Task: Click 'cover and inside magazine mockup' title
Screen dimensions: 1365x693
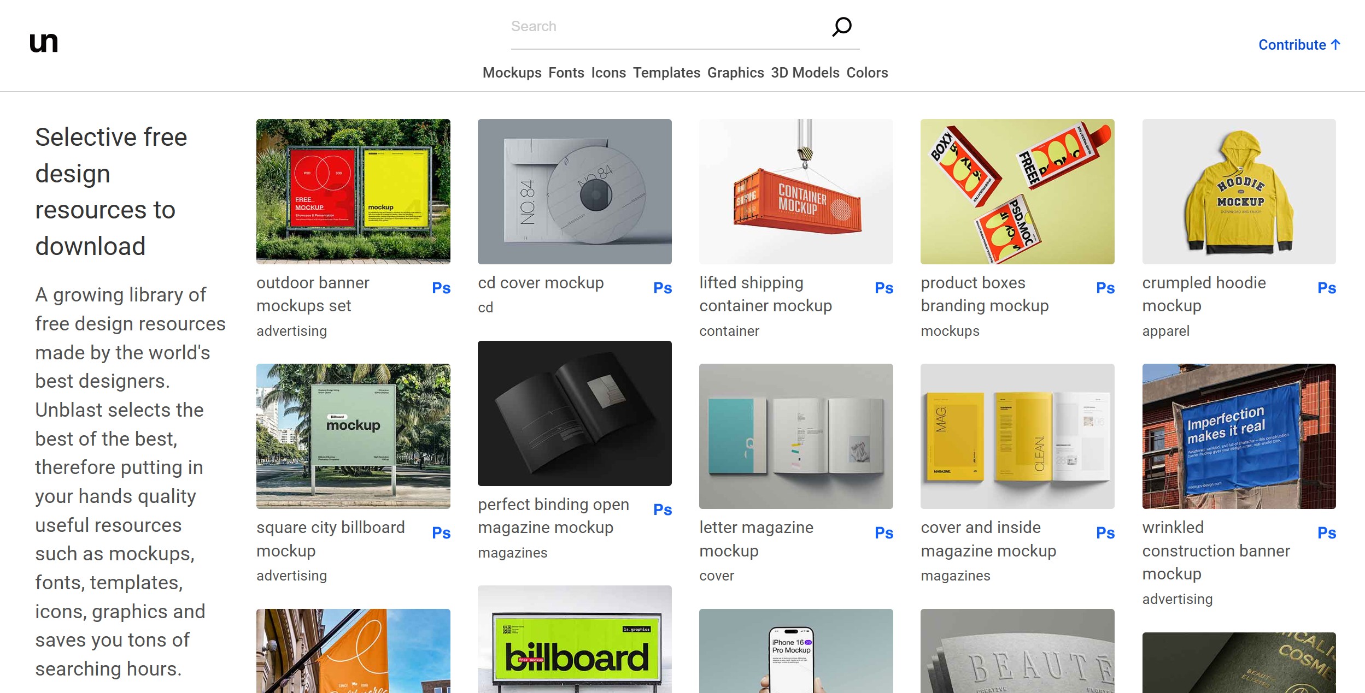Action: [988, 539]
